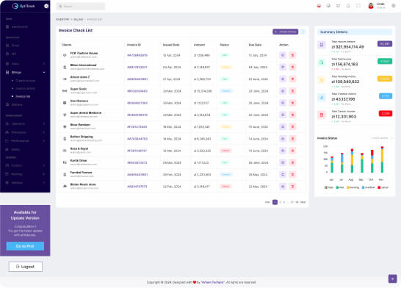Click the Search input field in the header
Screen dimensions: 401x288
tap(81, 6)
